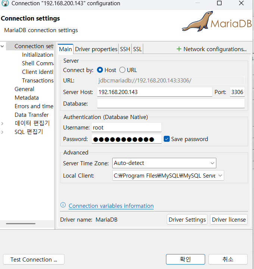Close the configuration dialog window
254x269 pixels.
tap(241, 3)
